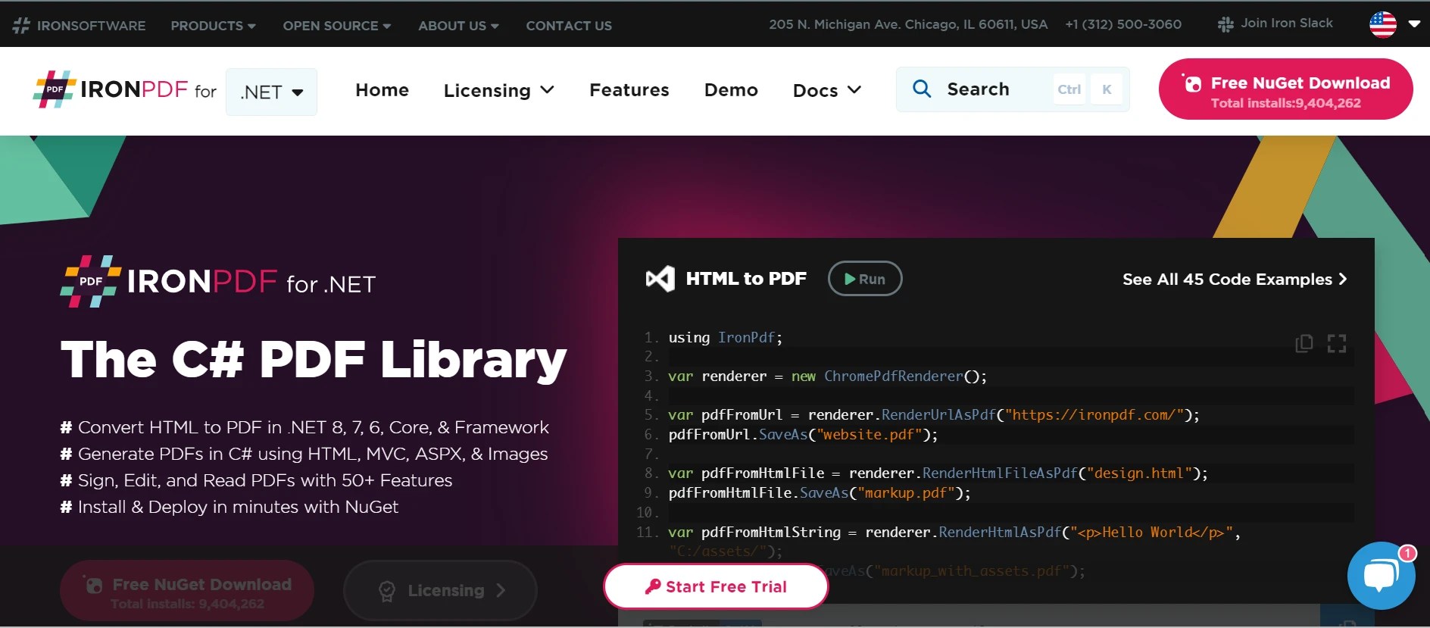Click the K key hint in search
This screenshot has width=1430, height=628.
coord(1107,89)
